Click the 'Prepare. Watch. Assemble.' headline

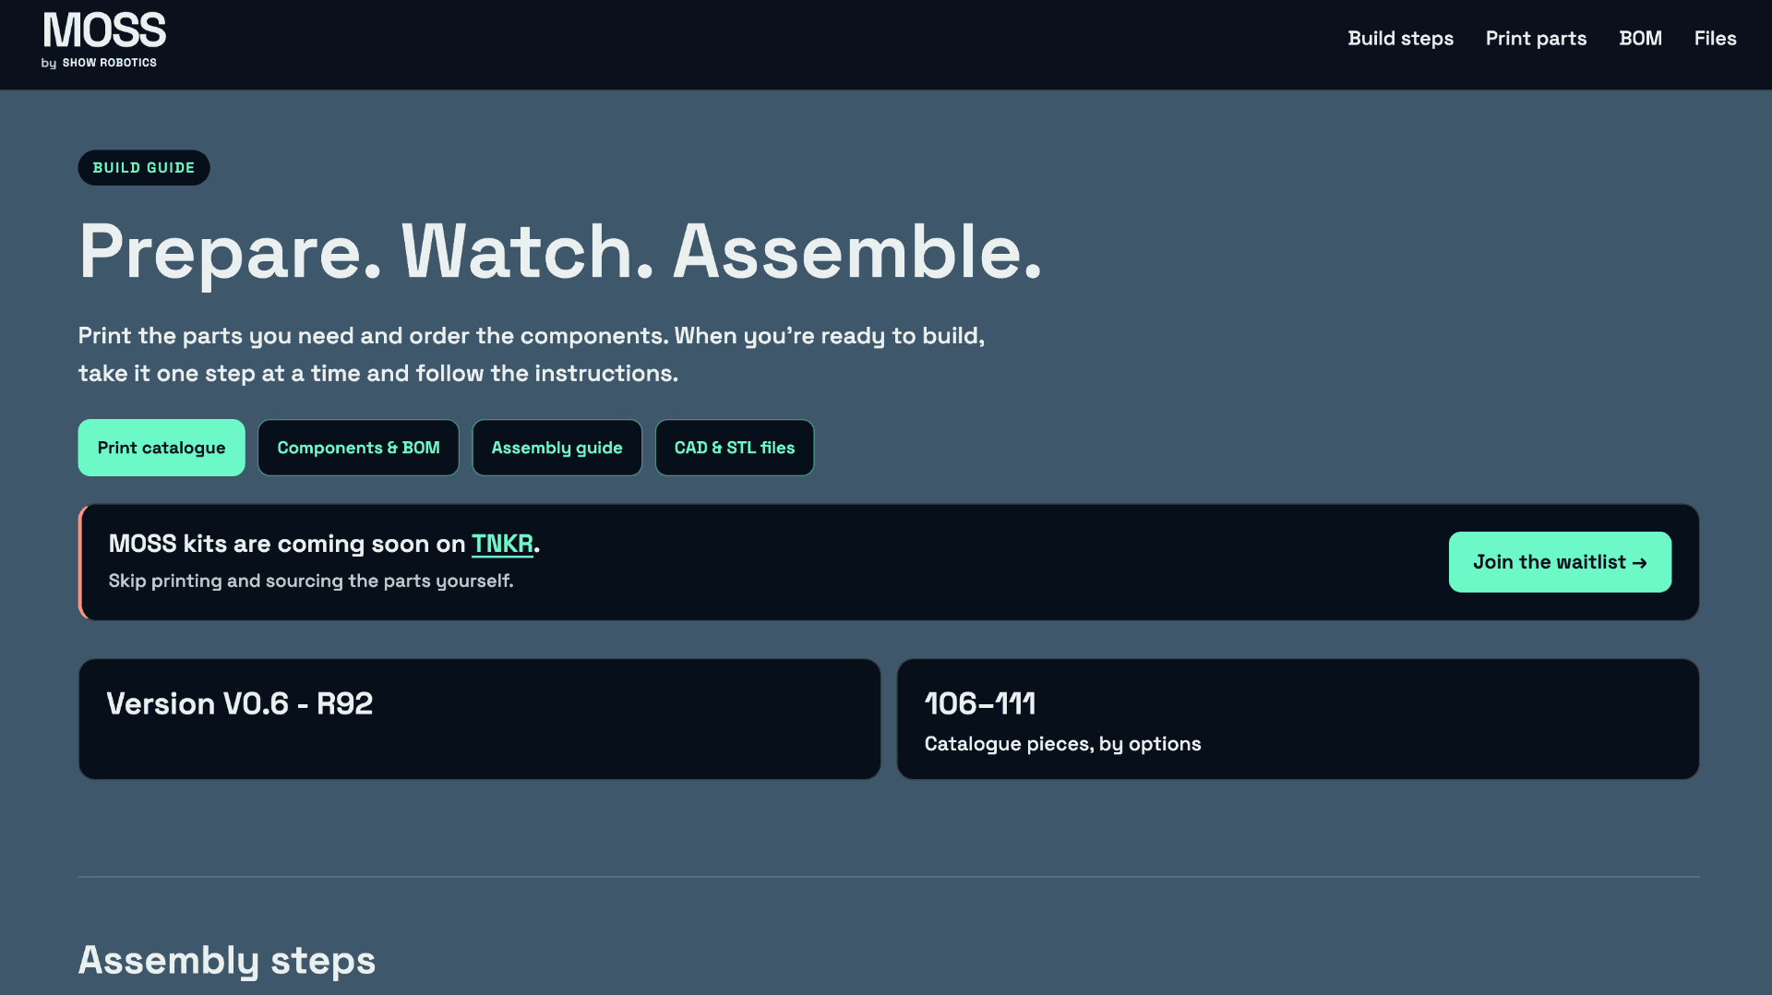click(560, 252)
